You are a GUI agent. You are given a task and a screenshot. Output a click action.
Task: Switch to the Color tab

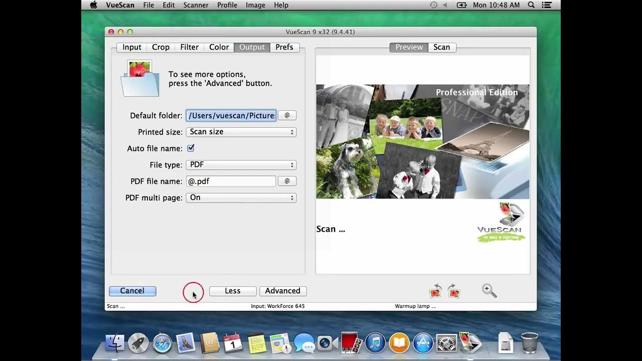[219, 47]
